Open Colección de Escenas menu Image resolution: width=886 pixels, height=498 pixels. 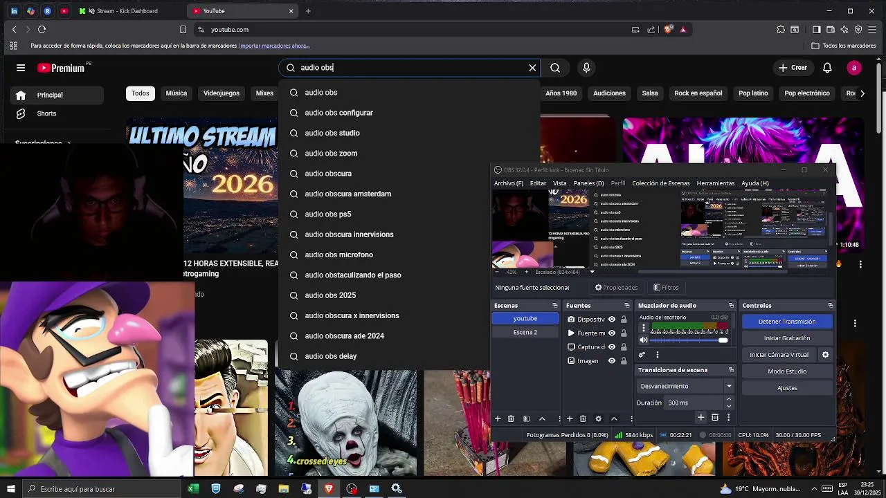pos(661,183)
